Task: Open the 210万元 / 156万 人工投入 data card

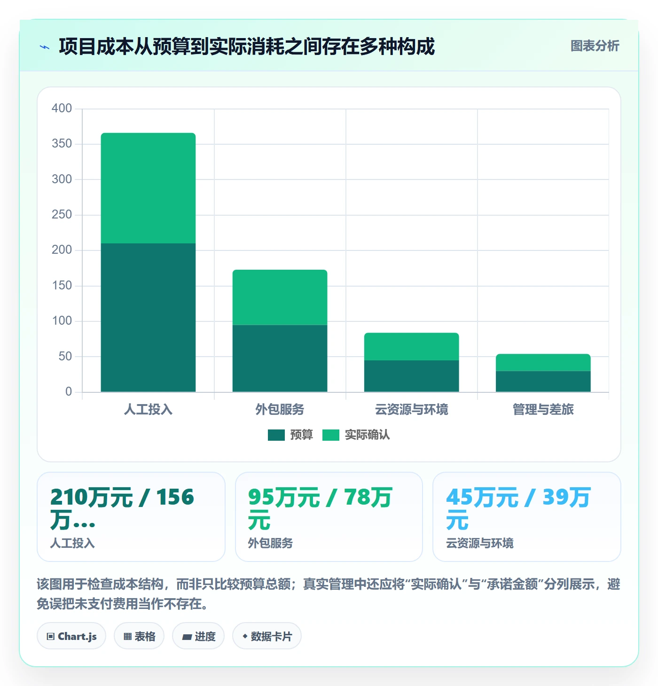Action: tap(131, 517)
